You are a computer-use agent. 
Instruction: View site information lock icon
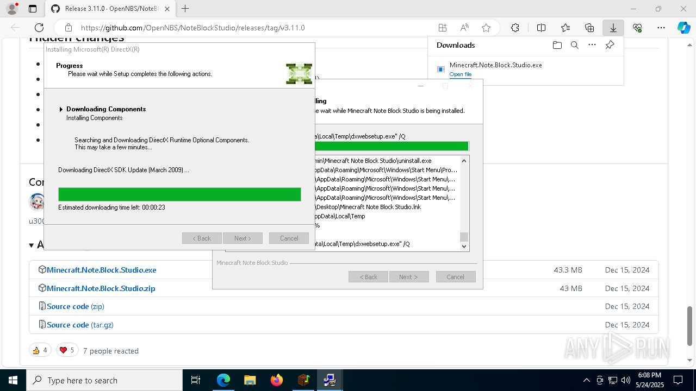(69, 28)
